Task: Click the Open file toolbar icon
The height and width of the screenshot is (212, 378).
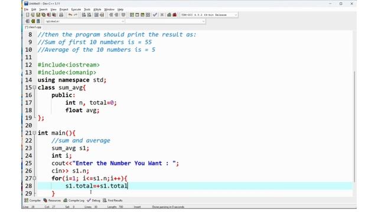Action: click(33, 15)
